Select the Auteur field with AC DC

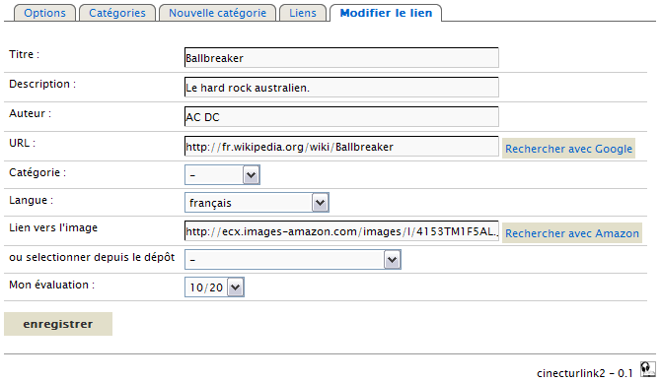(x=341, y=116)
